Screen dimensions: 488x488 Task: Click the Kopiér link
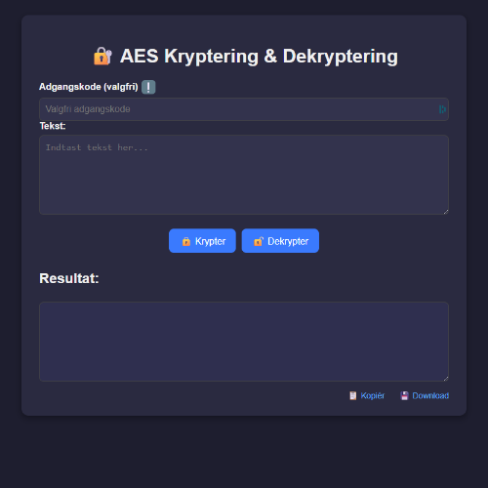367,395
